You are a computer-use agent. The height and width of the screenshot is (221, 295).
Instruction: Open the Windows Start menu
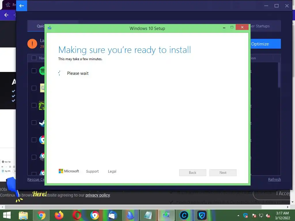(x=7, y=215)
